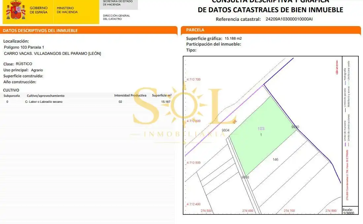
Task: Click the Spain coat of arms emblem
Action: coord(16,10)
